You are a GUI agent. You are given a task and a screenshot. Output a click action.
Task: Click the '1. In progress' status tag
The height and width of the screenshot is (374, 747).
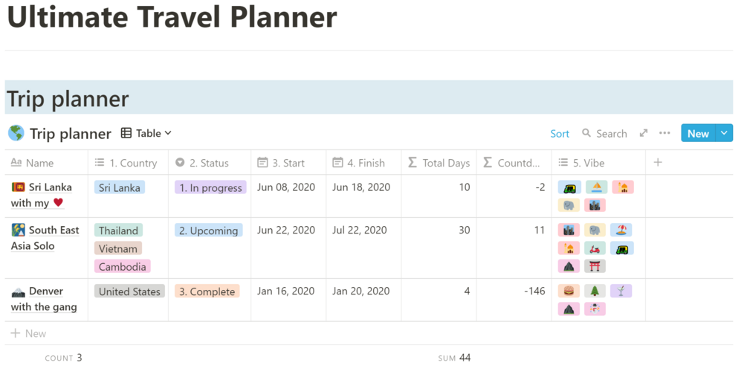pyautogui.click(x=209, y=188)
